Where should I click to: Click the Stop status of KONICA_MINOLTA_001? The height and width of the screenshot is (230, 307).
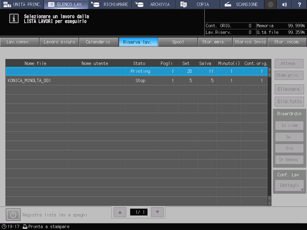(x=140, y=81)
